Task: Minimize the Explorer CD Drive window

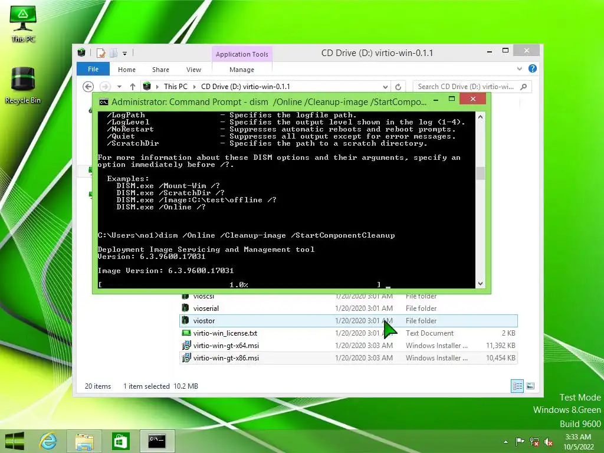Action: pos(489,51)
